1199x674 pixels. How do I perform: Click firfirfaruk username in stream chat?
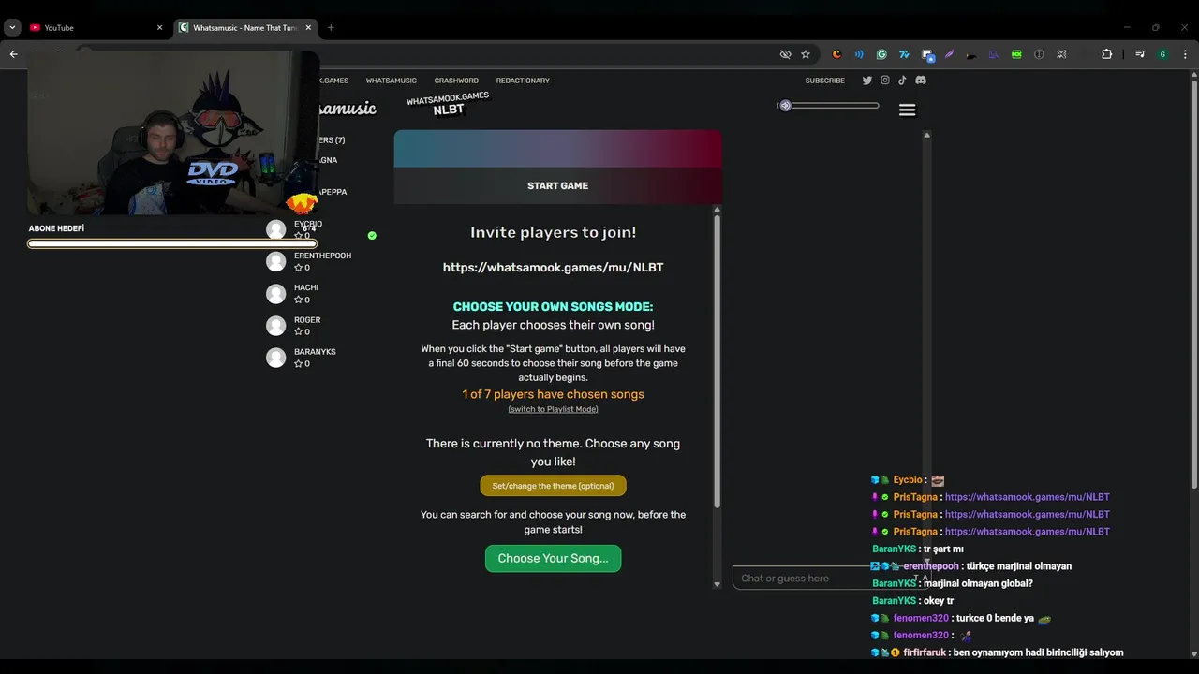tap(925, 652)
